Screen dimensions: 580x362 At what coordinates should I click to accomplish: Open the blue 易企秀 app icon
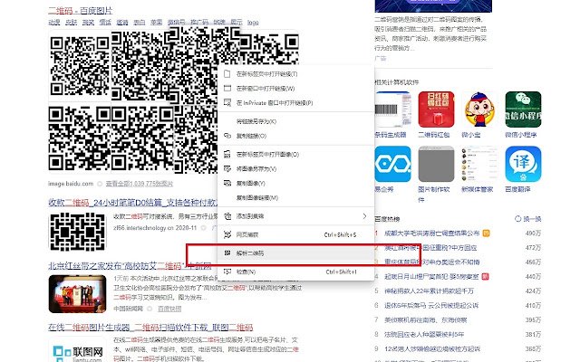pos(392,164)
